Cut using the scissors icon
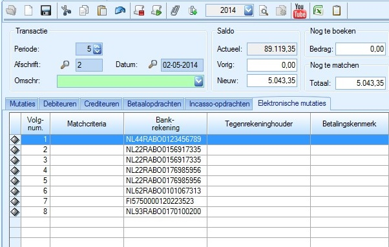 66,11
